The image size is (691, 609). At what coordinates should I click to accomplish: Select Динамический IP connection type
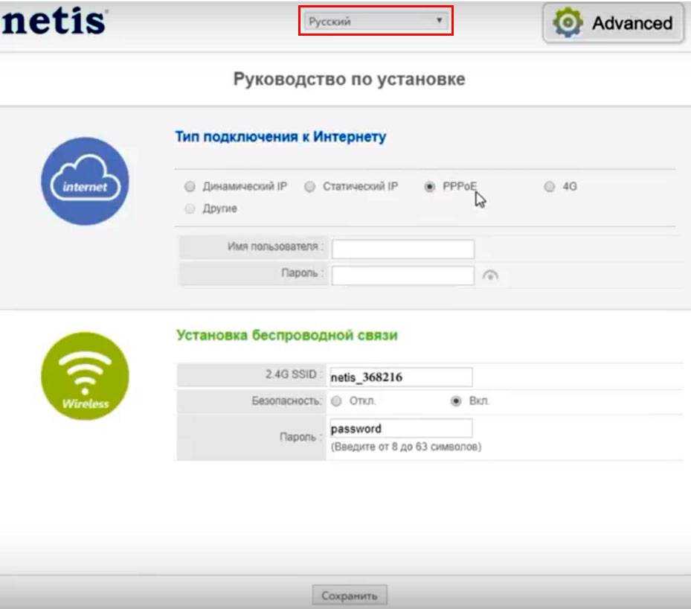(x=190, y=187)
